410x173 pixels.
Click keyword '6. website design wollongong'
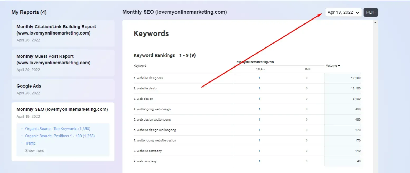pyautogui.click(x=155, y=130)
